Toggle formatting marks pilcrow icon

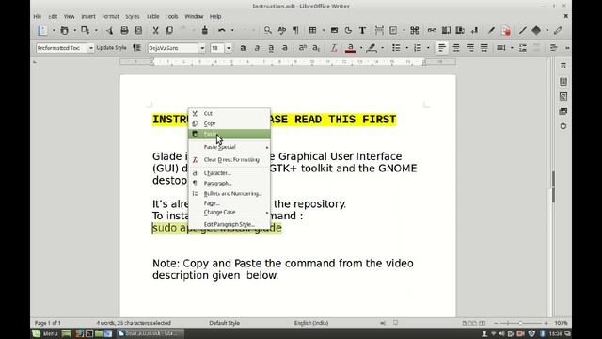click(x=295, y=30)
